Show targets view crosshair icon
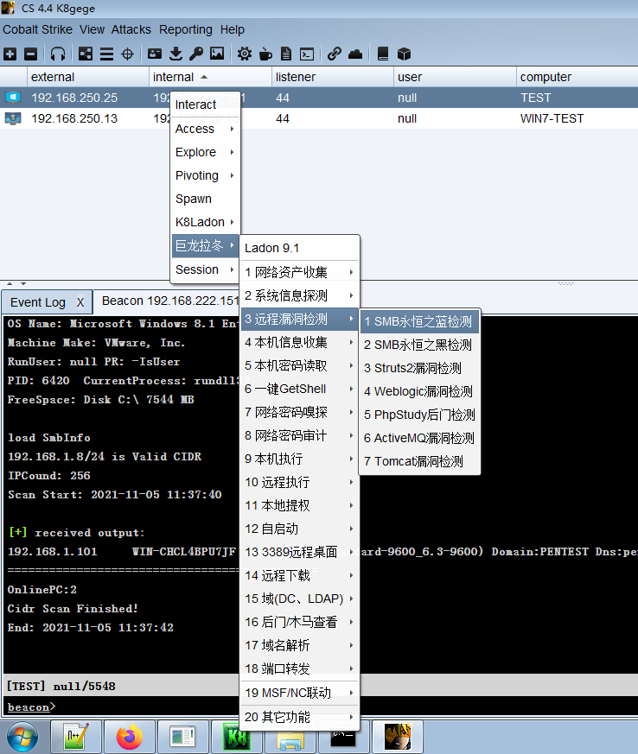The width and height of the screenshot is (638, 754). pyautogui.click(x=127, y=54)
